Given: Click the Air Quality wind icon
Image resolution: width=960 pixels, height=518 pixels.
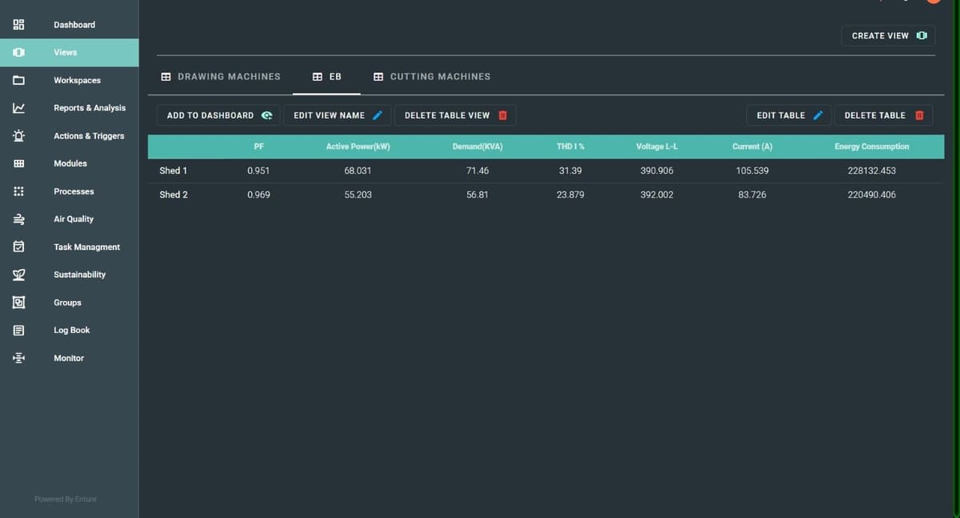Looking at the screenshot, I should click(x=19, y=219).
